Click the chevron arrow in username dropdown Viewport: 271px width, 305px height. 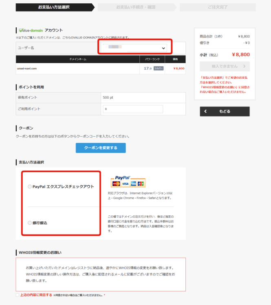[164, 48]
